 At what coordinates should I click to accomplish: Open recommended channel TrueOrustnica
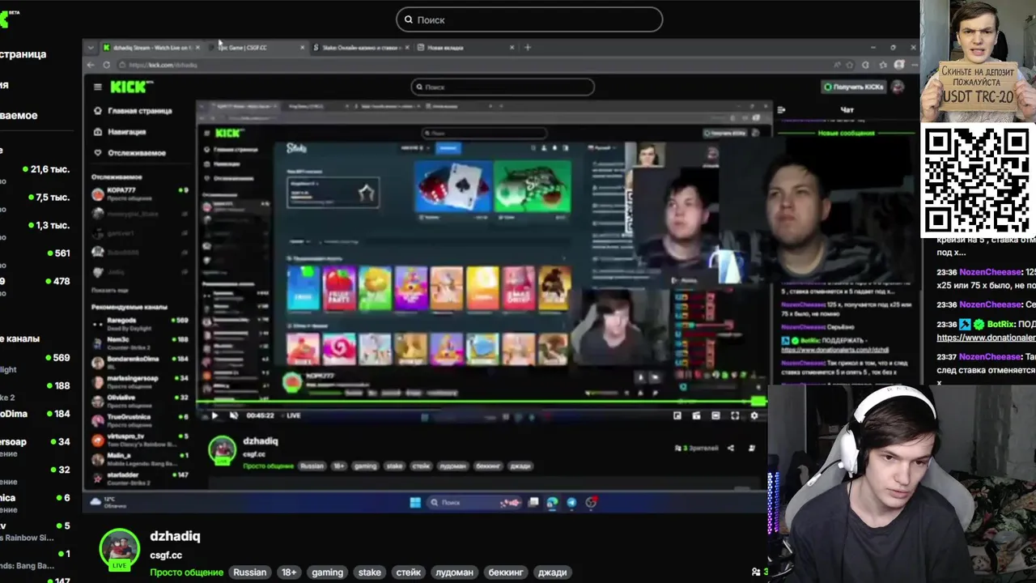point(140,419)
